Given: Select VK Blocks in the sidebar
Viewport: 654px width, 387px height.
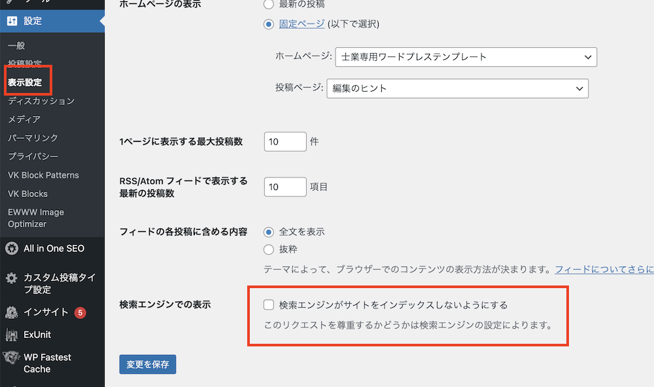Looking at the screenshot, I should tap(33, 193).
